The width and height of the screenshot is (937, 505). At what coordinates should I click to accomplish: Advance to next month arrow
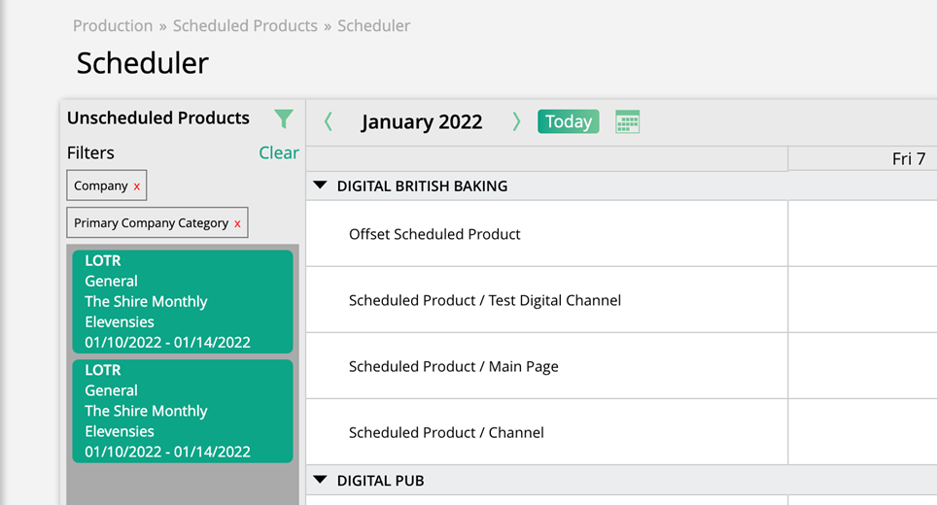516,121
